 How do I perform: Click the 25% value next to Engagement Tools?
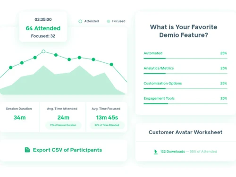click(x=224, y=99)
